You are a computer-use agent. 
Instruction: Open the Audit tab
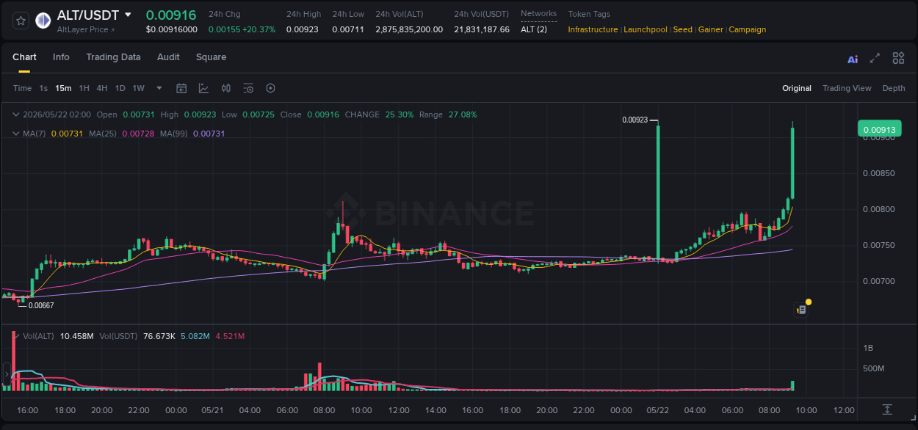point(168,57)
